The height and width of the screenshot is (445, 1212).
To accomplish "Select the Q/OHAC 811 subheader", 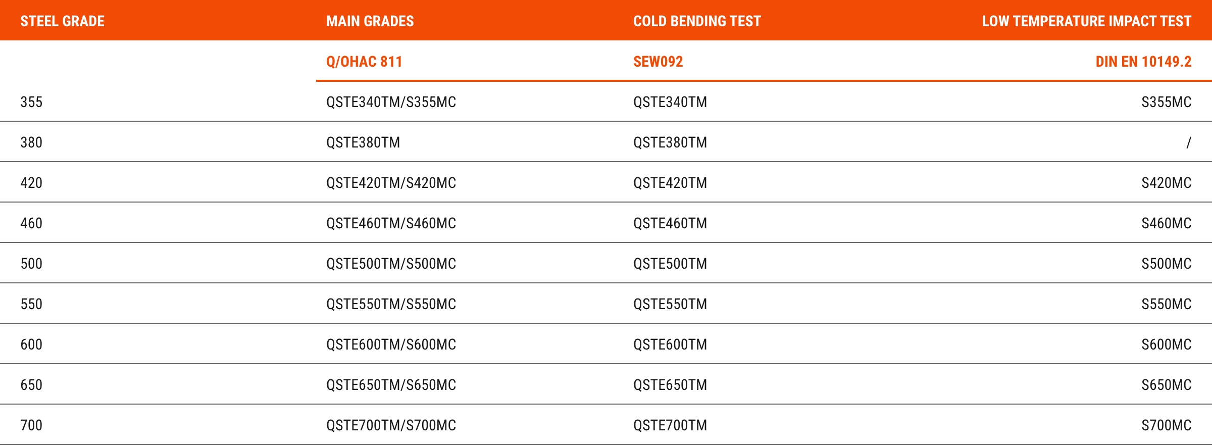I will point(364,62).
